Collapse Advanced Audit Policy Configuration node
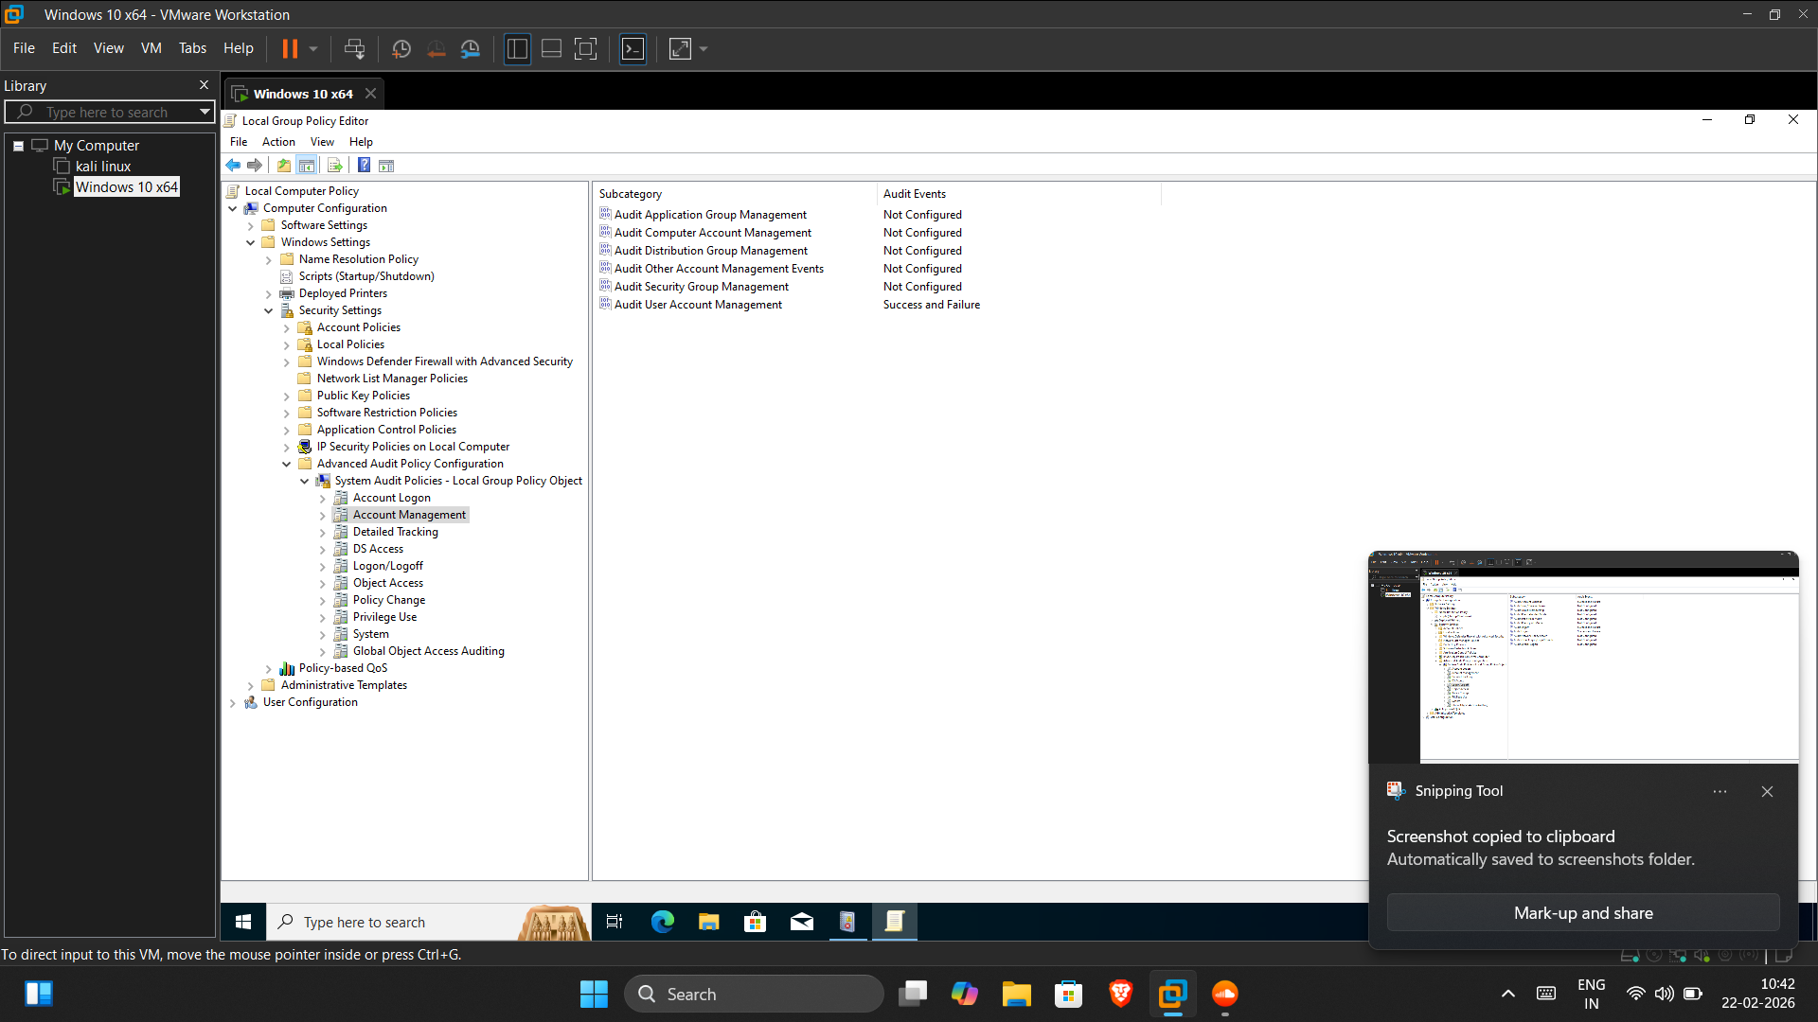This screenshot has width=1818, height=1022. coord(287,464)
